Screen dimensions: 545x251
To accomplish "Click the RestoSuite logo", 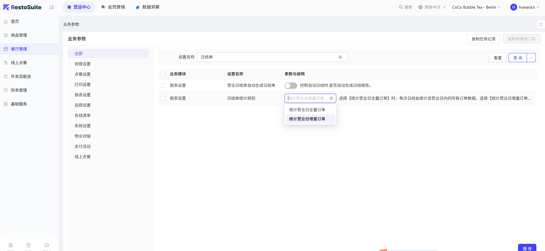I will 22,7.
